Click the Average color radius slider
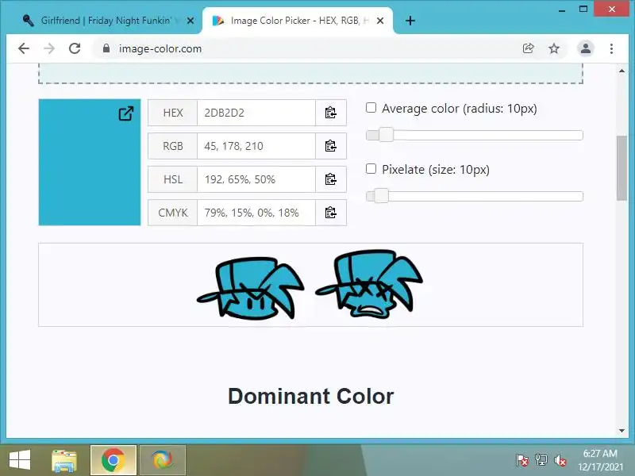 474,135
